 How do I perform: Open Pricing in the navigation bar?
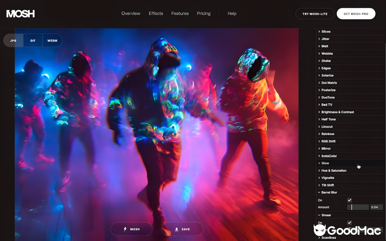pyautogui.click(x=204, y=14)
